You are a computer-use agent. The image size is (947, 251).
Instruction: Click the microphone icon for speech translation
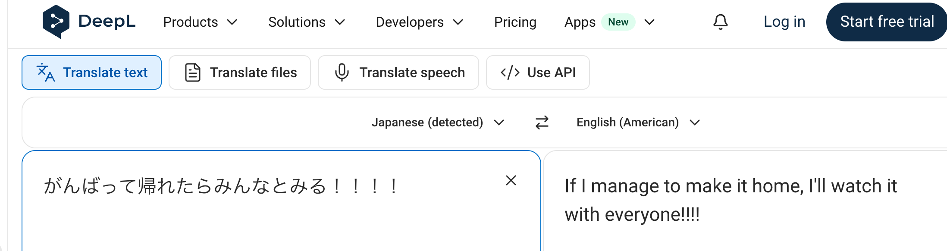(x=342, y=72)
